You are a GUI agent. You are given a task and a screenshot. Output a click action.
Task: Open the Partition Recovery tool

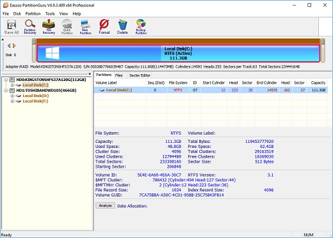click(x=30, y=27)
